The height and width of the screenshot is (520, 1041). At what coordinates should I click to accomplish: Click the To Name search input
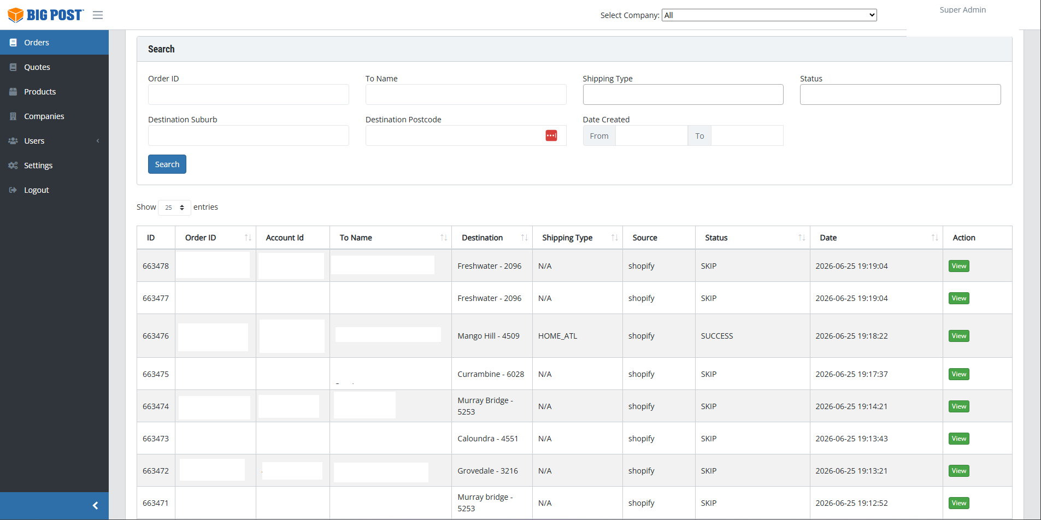coord(466,94)
